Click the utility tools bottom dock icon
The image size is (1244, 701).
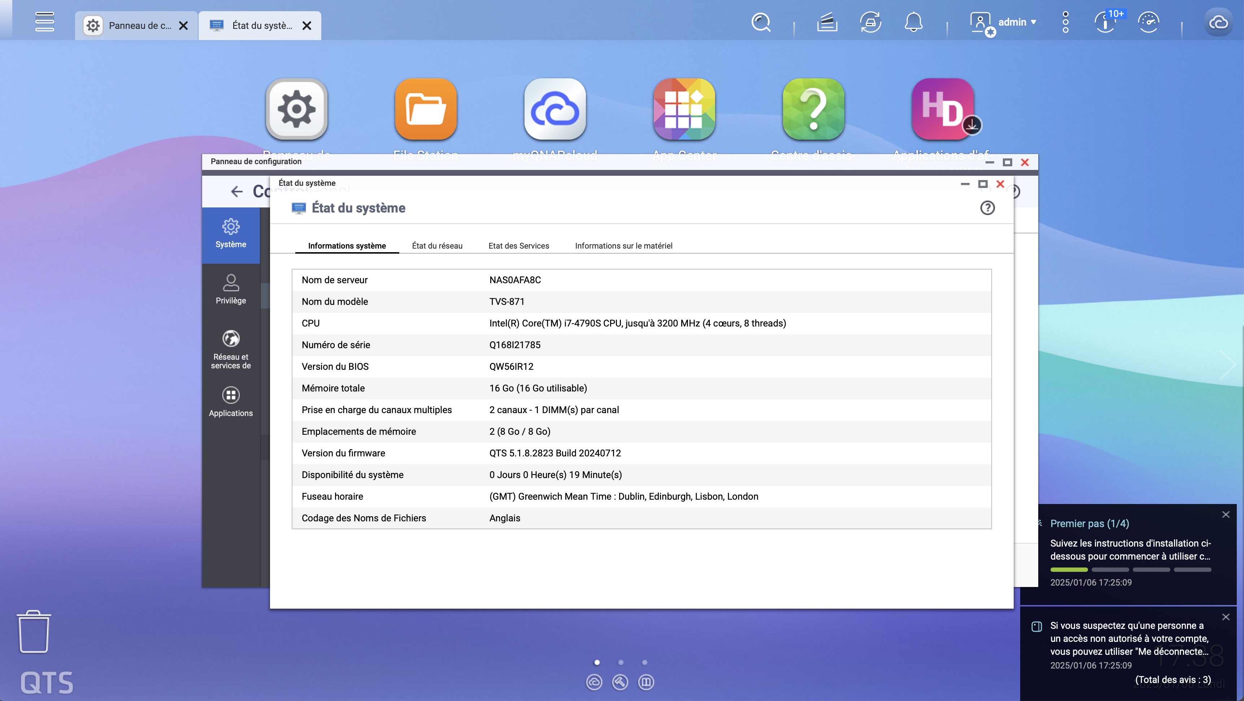coord(620,683)
